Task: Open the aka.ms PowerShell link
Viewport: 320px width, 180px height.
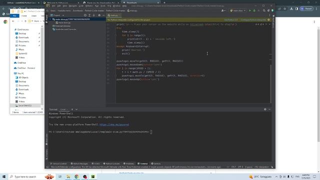Action: tap(114, 124)
